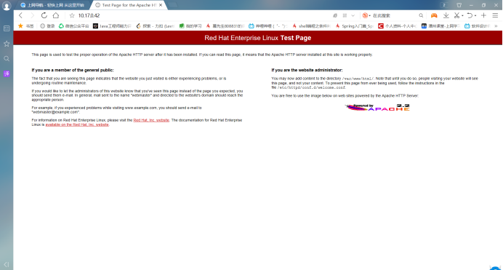Open the 微信公众平台 bookmark

tap(74, 26)
